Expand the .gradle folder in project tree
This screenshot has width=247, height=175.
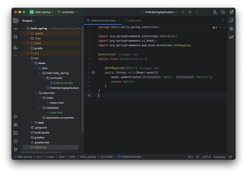click(28, 33)
